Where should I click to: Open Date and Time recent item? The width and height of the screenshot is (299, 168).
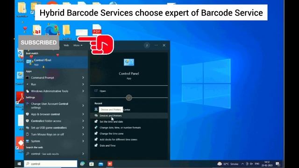[129, 146]
